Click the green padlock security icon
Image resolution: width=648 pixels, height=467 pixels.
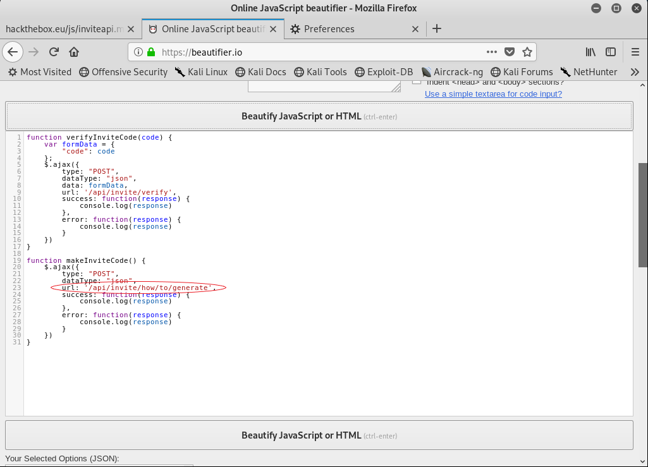(151, 52)
